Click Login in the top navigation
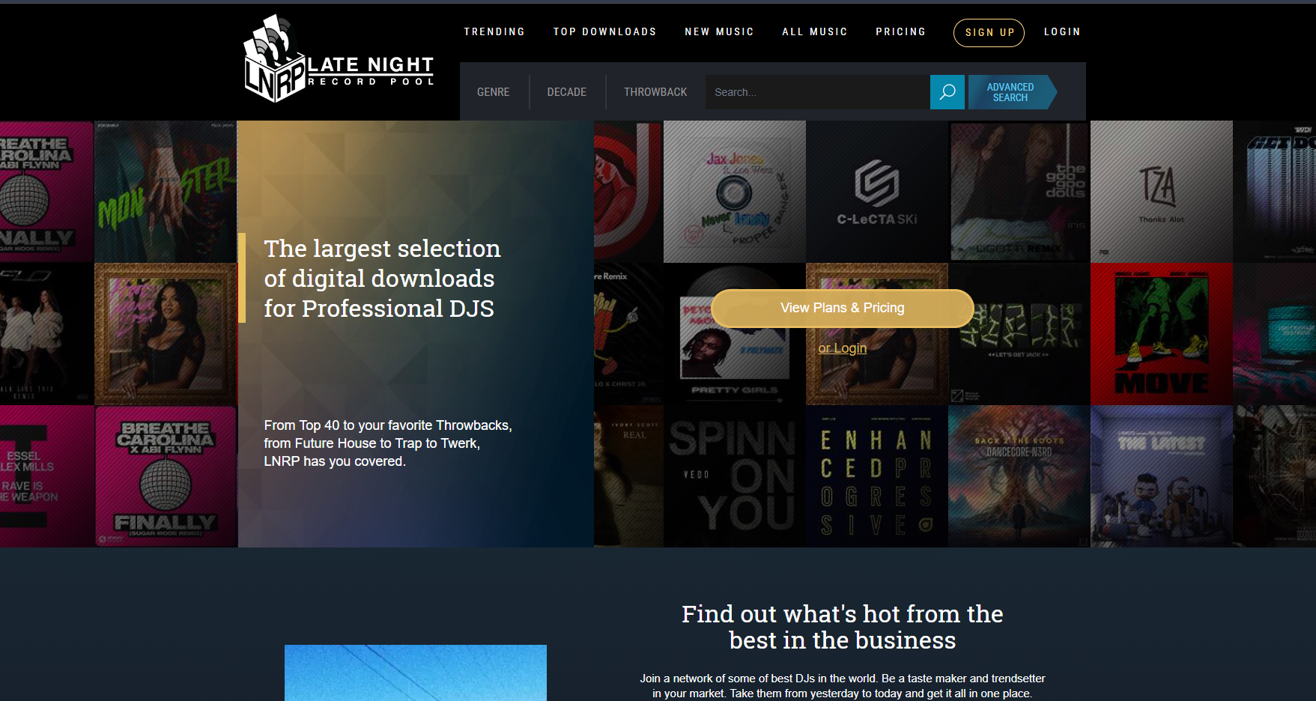This screenshot has width=1316, height=701. point(1062,31)
